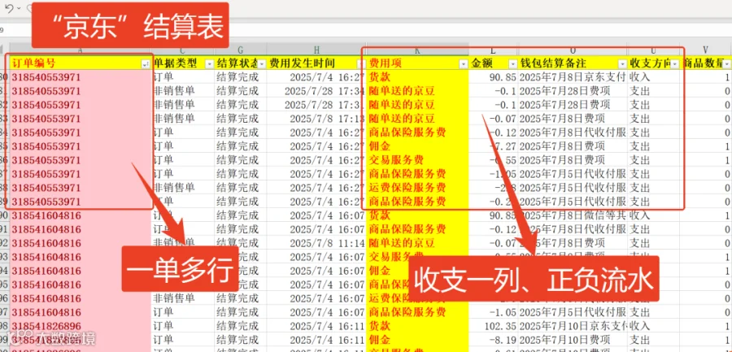Select column O header letter
This screenshot has width=732, height=352.
point(573,50)
